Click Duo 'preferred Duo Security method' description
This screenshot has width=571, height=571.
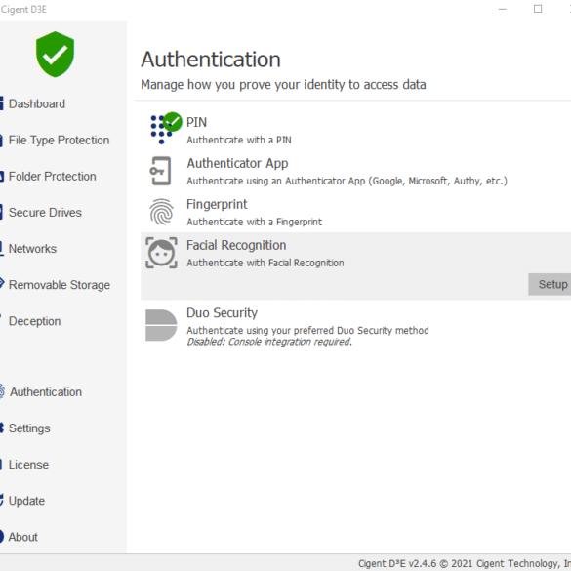coord(307,330)
